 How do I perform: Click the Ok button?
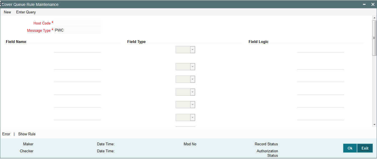[x=350, y=148]
